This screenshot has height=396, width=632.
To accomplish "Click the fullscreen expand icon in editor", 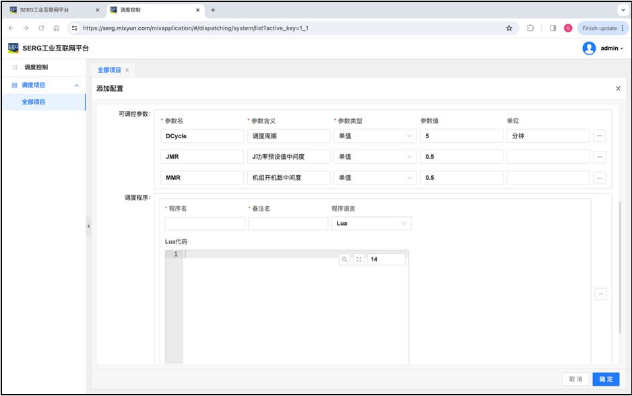I will pos(358,259).
